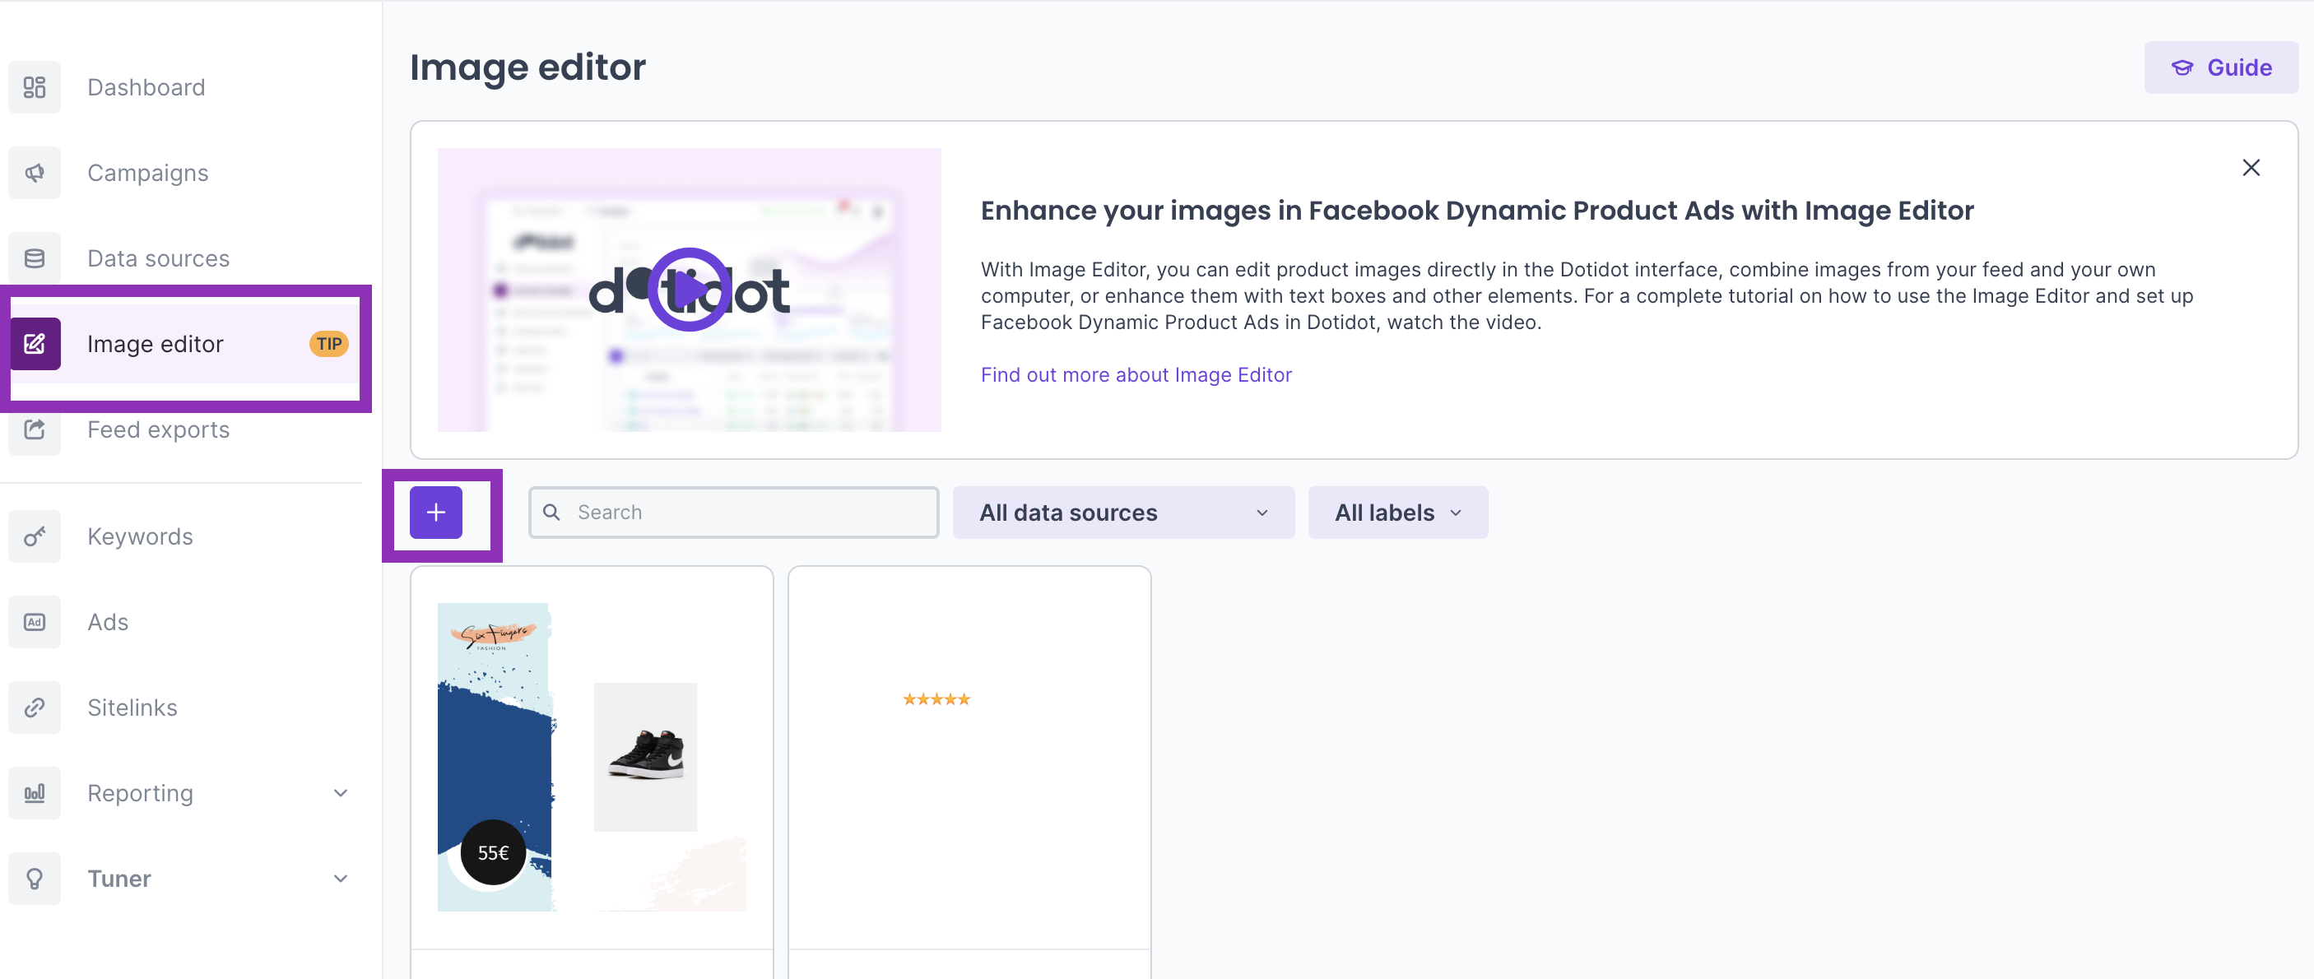Open the Guide button
This screenshot has width=2314, height=979.
(2220, 67)
